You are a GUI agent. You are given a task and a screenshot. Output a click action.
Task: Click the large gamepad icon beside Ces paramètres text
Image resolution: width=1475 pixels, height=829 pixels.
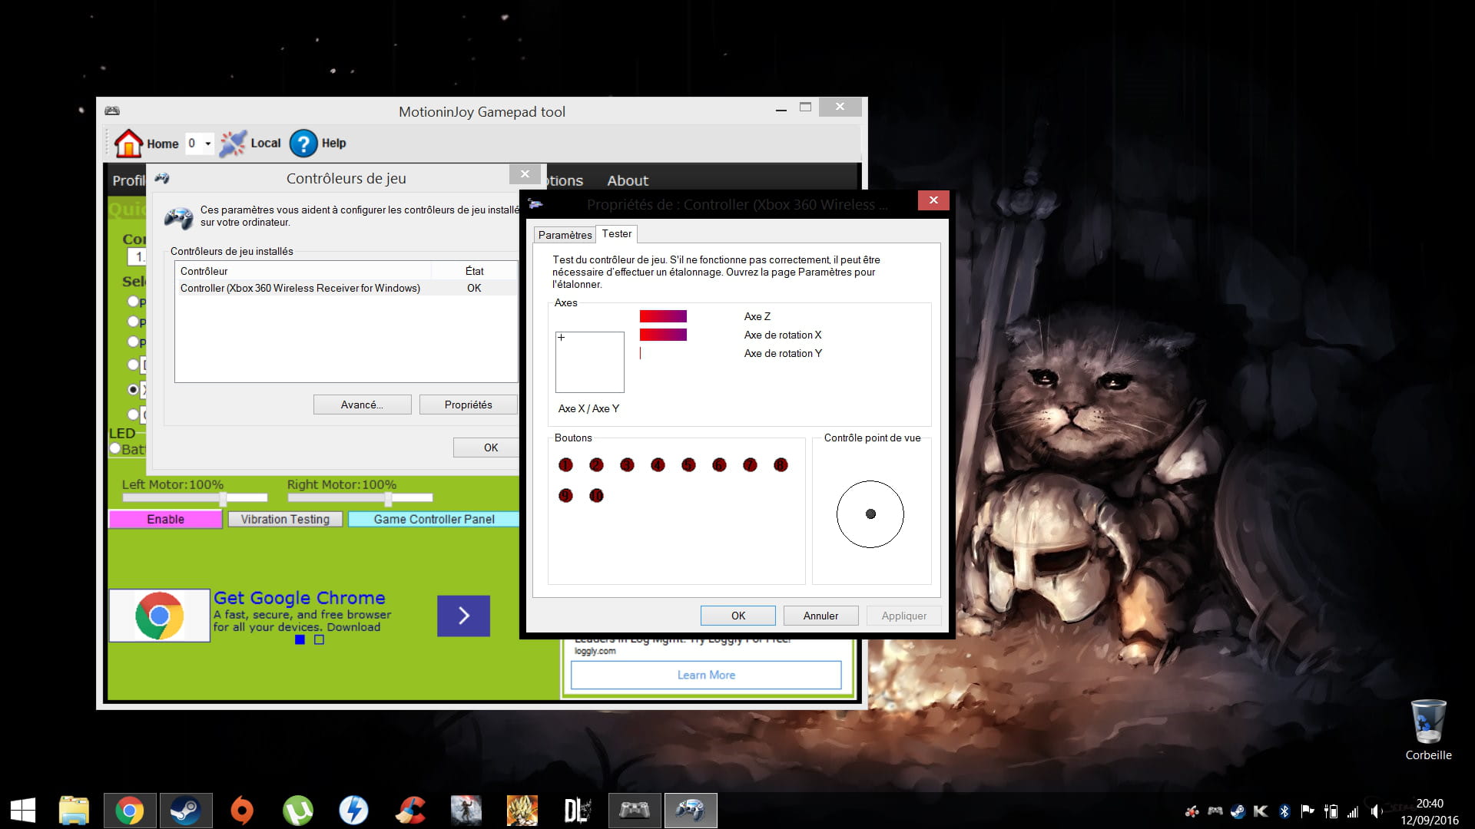[x=179, y=217]
